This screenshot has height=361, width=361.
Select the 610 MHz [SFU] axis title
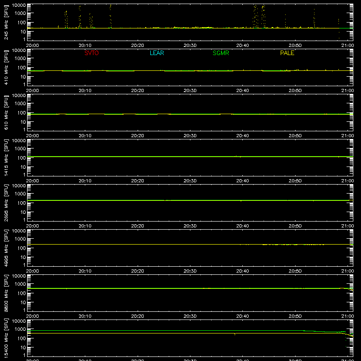coord(6,112)
